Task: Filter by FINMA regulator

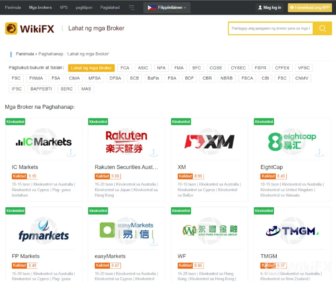Action: coord(36,78)
